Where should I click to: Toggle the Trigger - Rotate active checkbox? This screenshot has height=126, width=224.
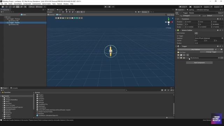pyautogui.click(x=181, y=13)
